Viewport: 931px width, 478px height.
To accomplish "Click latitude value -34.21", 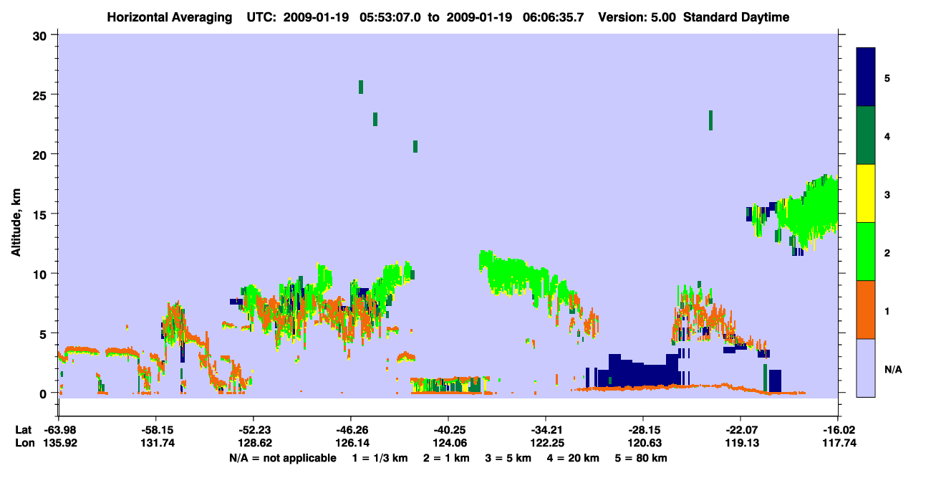I will (546, 431).
